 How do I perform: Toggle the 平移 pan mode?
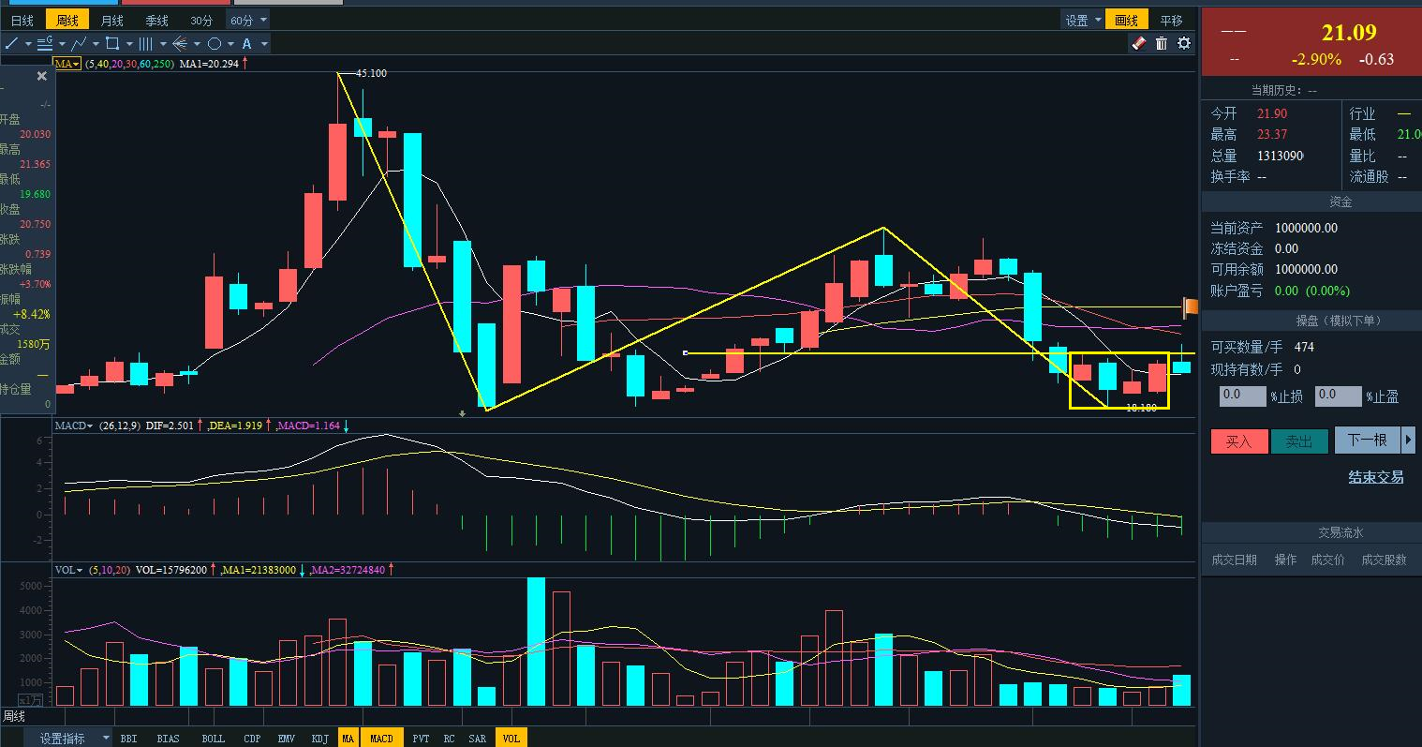tap(1171, 20)
